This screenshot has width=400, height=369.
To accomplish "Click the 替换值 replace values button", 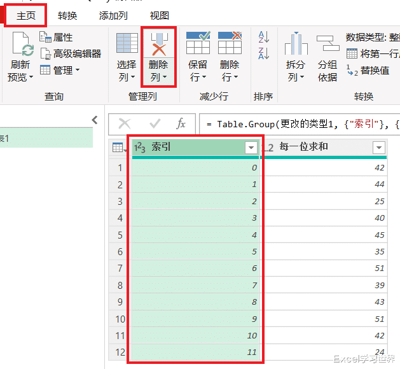I will coord(368,70).
